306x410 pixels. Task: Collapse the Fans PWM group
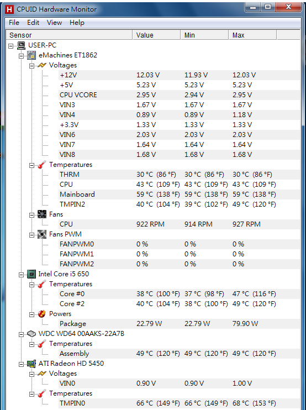coord(31,234)
